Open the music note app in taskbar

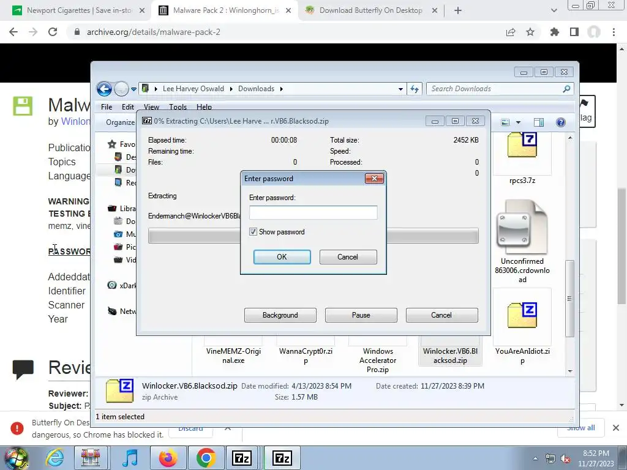[130, 458]
